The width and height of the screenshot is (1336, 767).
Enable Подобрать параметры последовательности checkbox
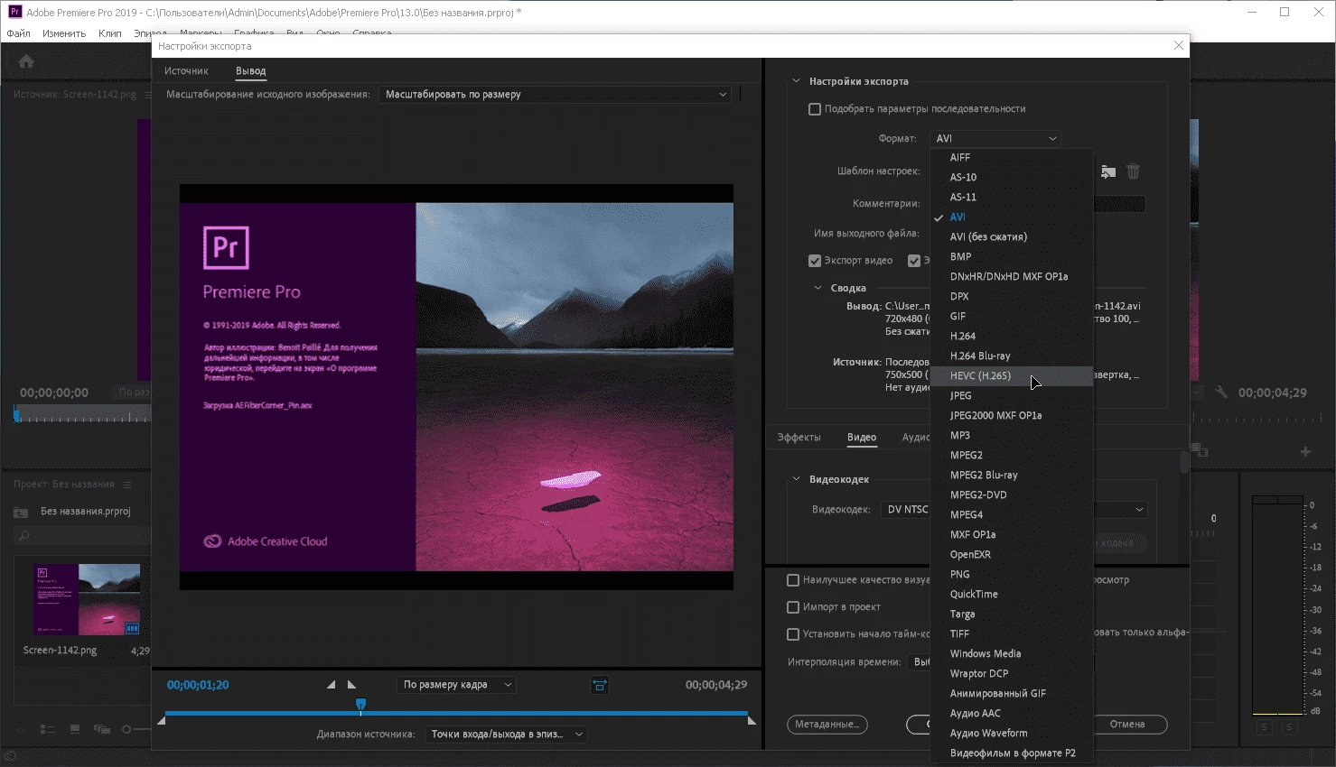point(815,109)
